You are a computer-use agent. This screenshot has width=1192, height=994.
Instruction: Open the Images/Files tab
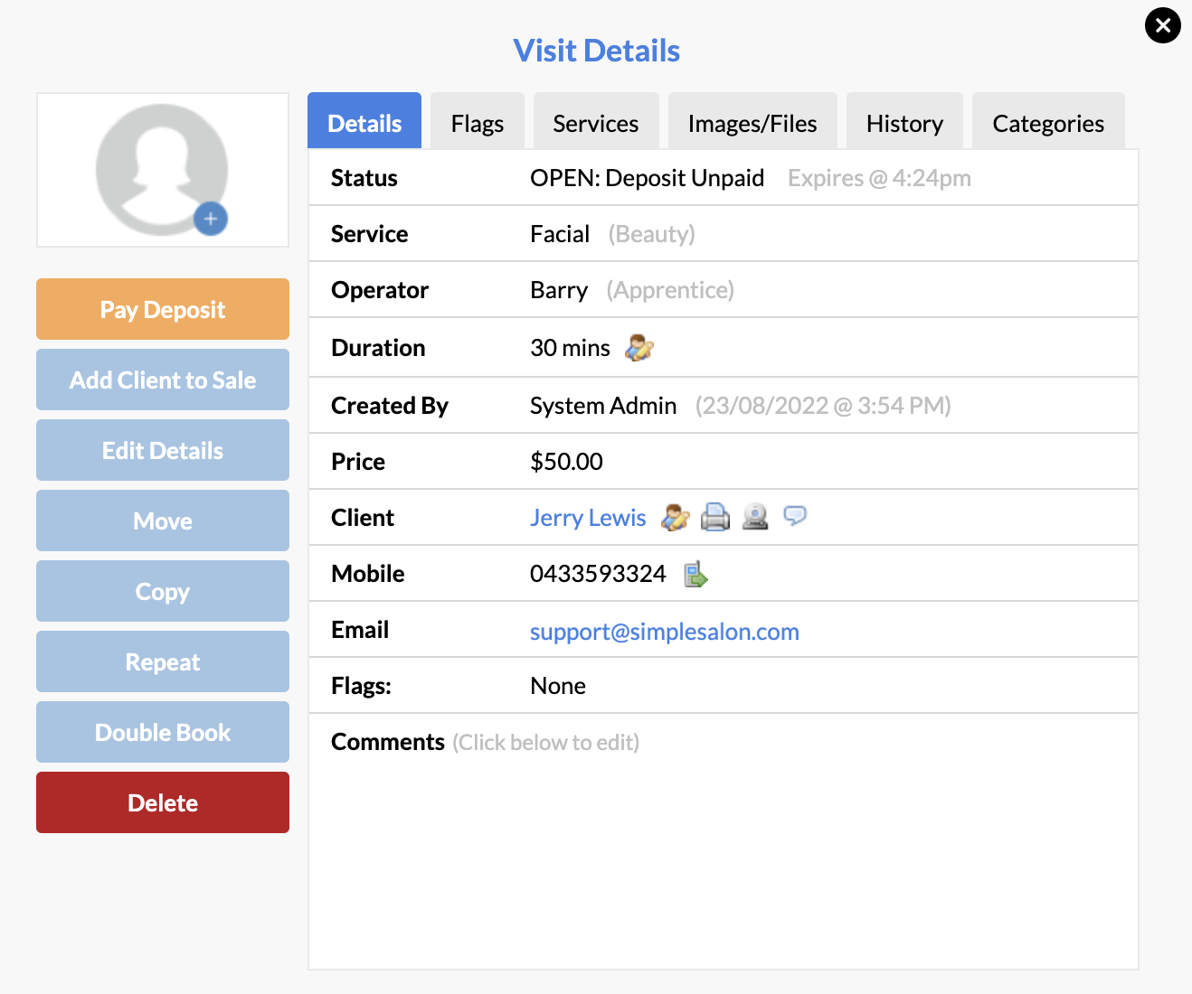[x=752, y=121]
